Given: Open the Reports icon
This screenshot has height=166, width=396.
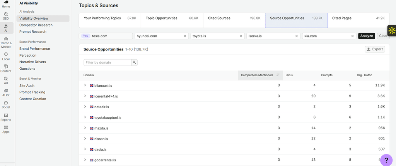Looking at the screenshot, I should point(6,117).
